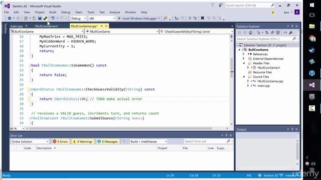This screenshot has height=180, width=321.
Task: Toggle a bookmark with the bookmark icon
Action: tap(203, 18)
